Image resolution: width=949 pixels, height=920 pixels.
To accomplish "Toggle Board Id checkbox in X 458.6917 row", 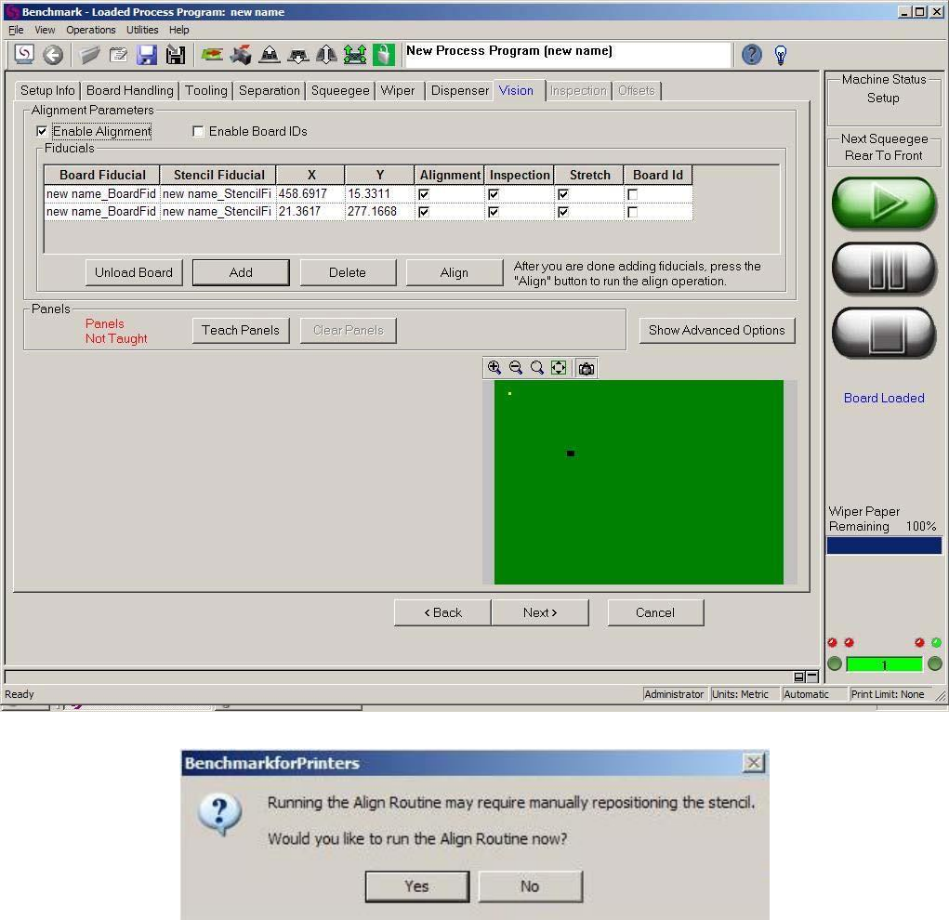I will coord(632,194).
